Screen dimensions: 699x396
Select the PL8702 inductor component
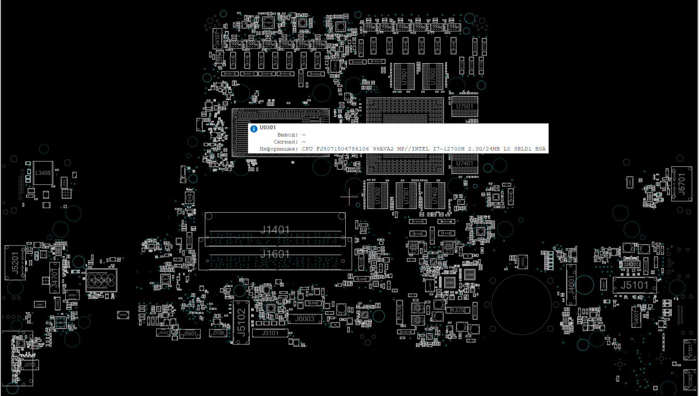pos(457,310)
